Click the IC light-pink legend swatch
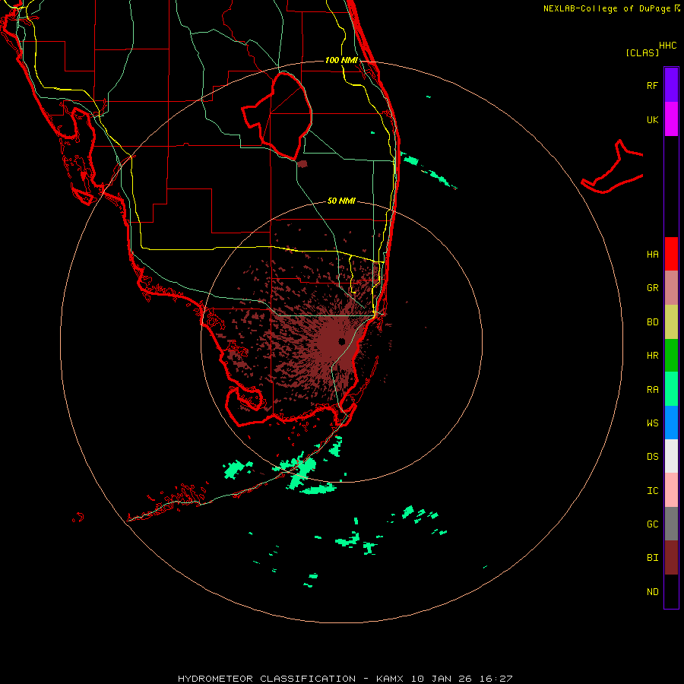Image resolution: width=684 pixels, height=684 pixels. click(x=671, y=490)
